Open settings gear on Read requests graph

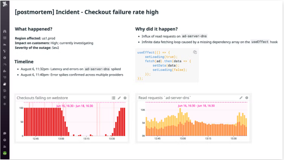[x=247, y=98]
